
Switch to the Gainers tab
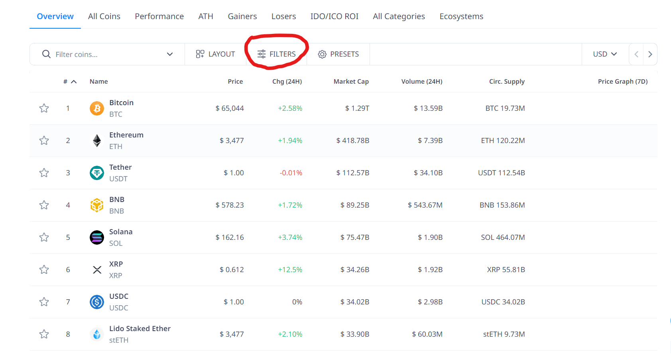point(242,16)
